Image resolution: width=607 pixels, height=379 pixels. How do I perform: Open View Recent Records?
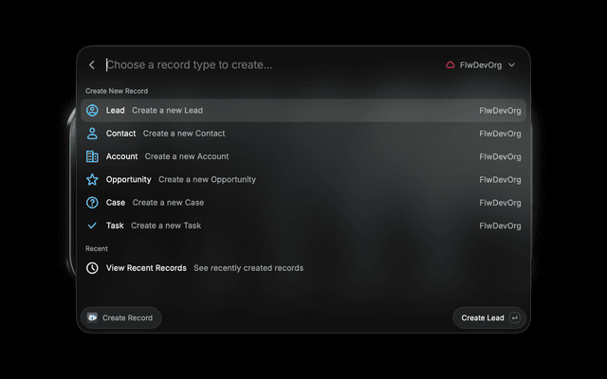pos(303,268)
